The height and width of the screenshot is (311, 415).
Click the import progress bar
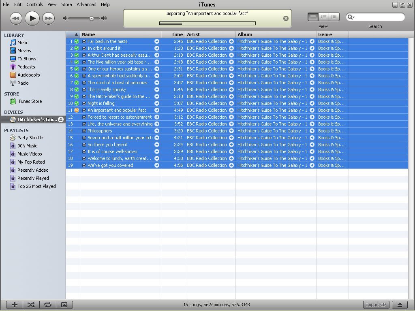coord(207,23)
